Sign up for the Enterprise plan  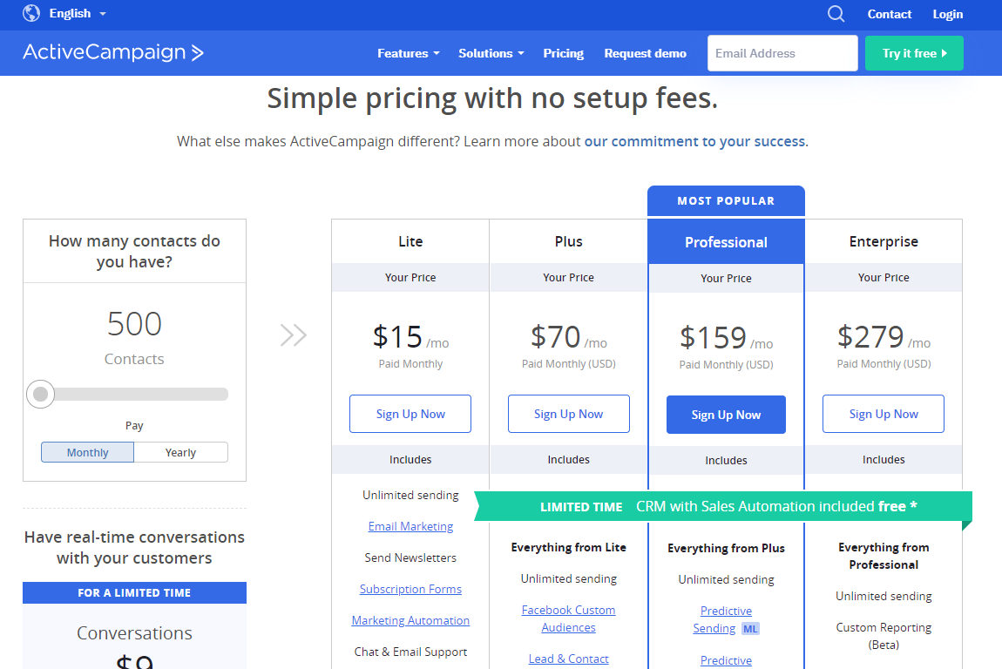tap(884, 414)
